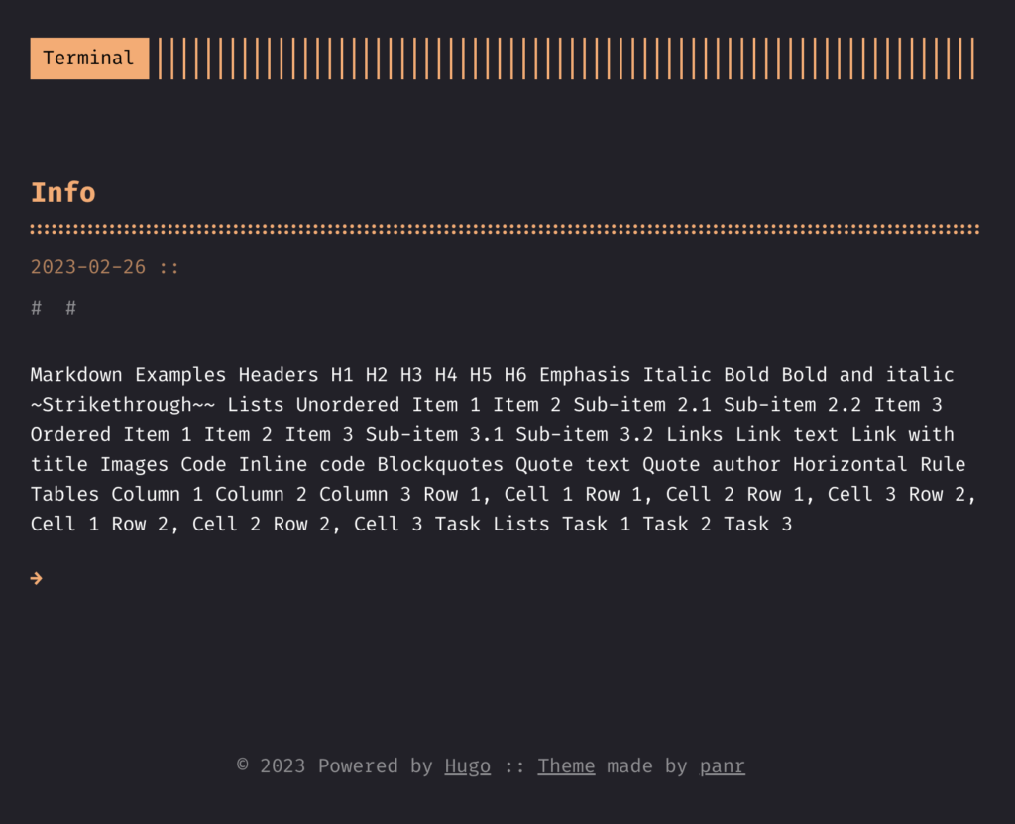Click the © 2023 Powered by text
The width and height of the screenshot is (1015, 824).
pyautogui.click(x=335, y=766)
